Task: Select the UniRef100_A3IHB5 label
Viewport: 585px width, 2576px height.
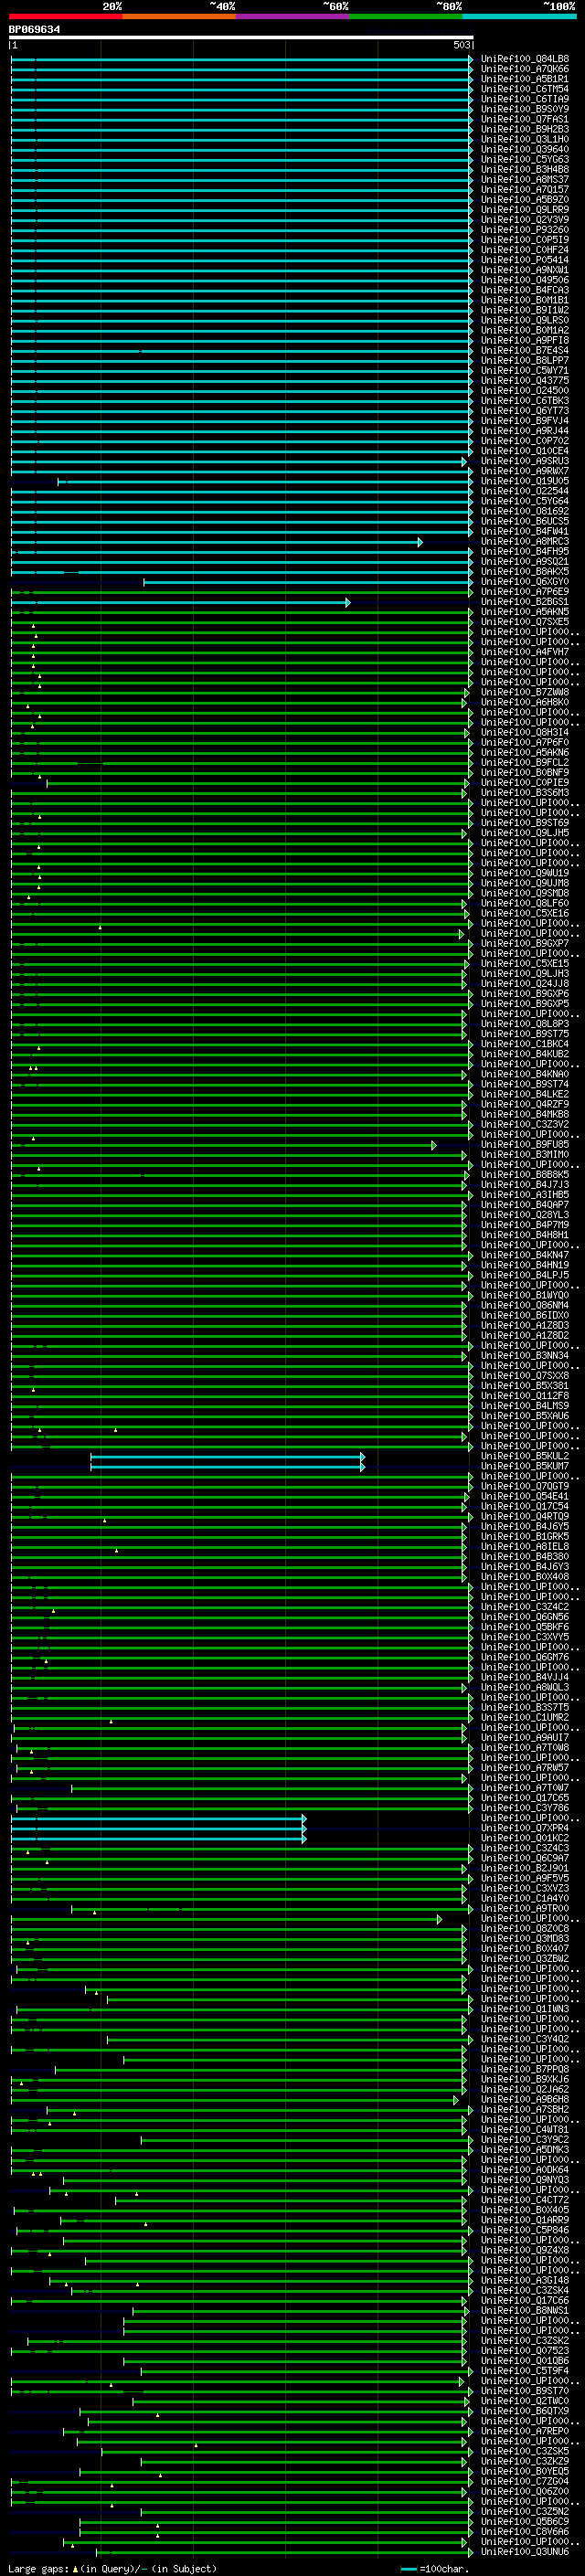Action: point(525,1195)
